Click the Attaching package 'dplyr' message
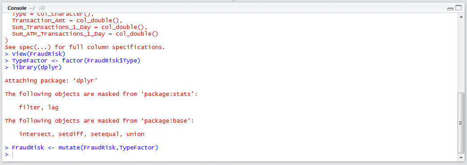This screenshot has width=467, height=165. pyautogui.click(x=51, y=81)
